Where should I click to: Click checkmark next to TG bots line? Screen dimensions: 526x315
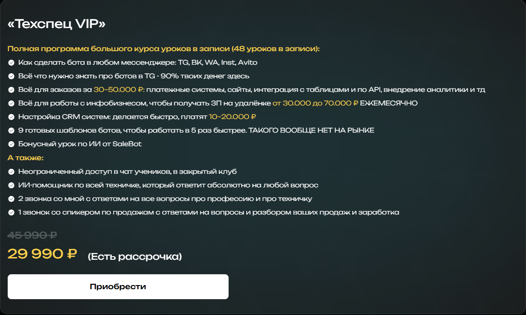11,76
